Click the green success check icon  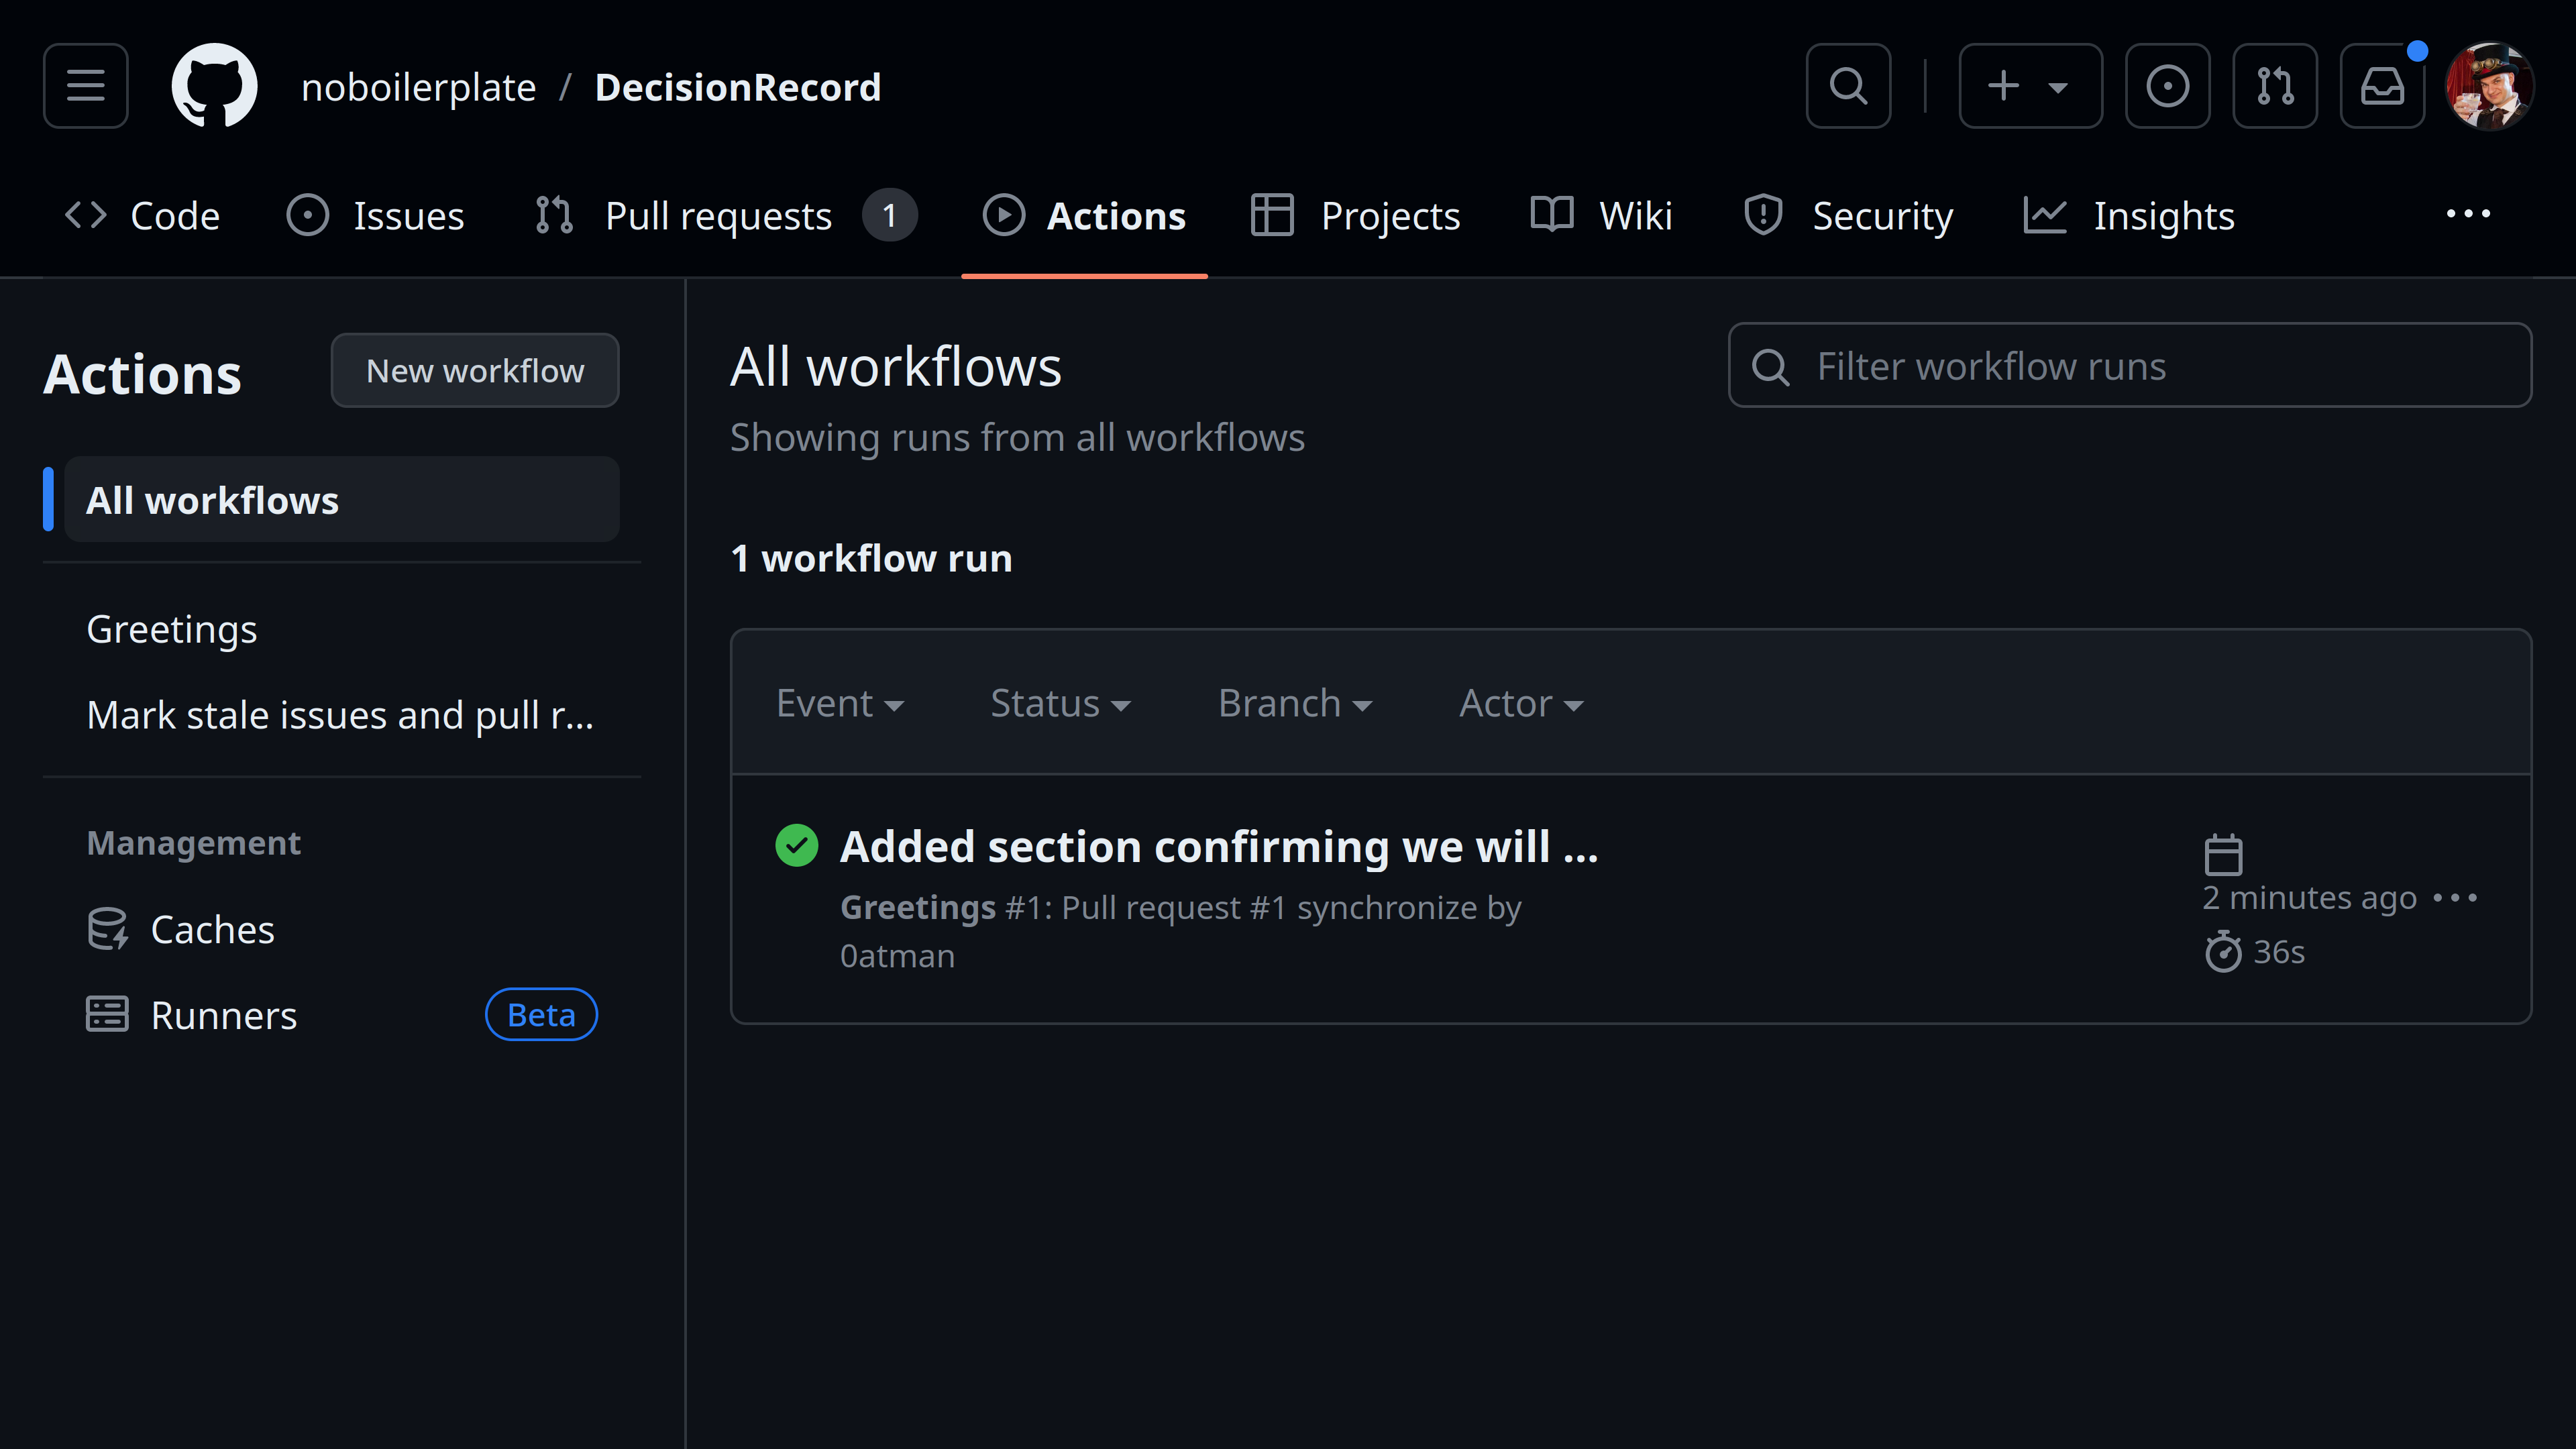(x=797, y=845)
